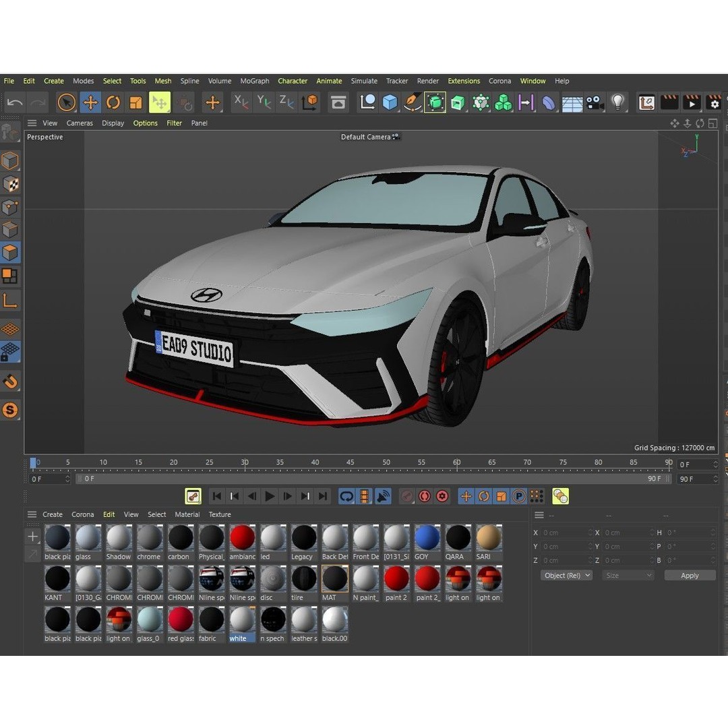Toggle the X axis lock
Screen dimensions: 728x728
(x=241, y=102)
